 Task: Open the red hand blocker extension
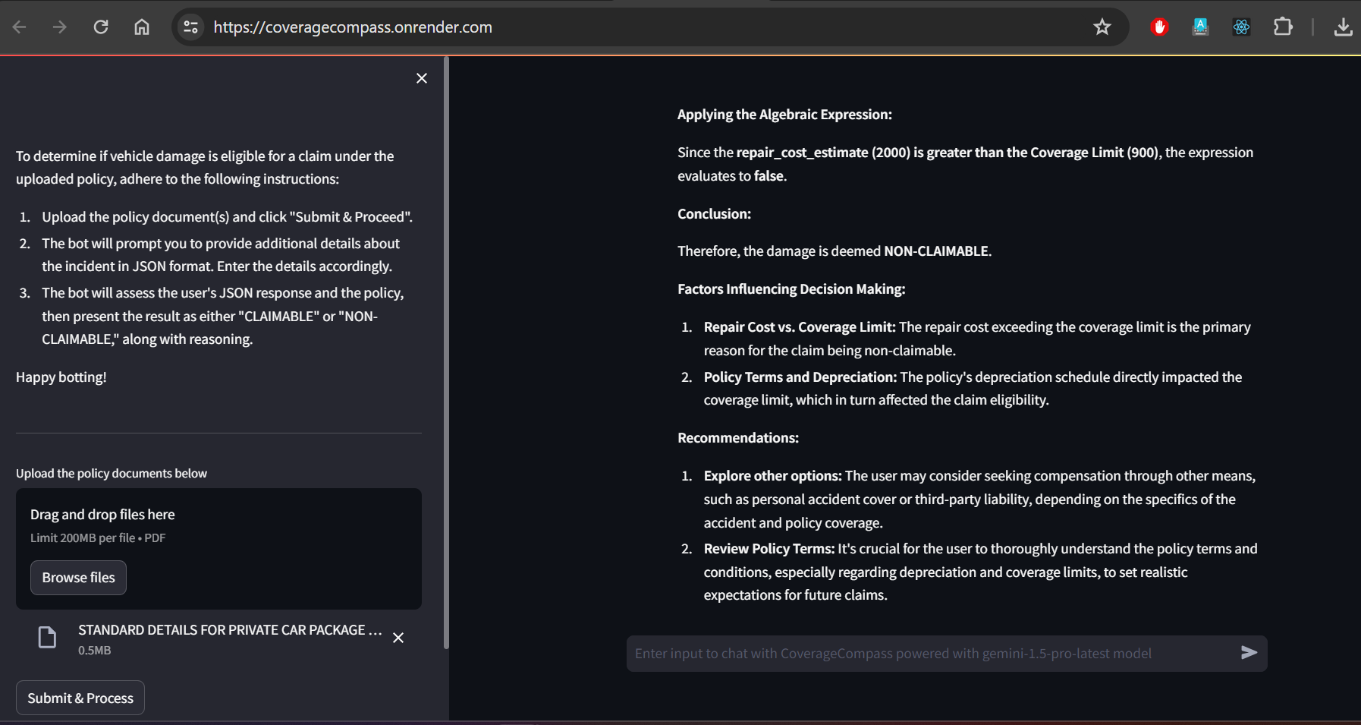[x=1159, y=27]
